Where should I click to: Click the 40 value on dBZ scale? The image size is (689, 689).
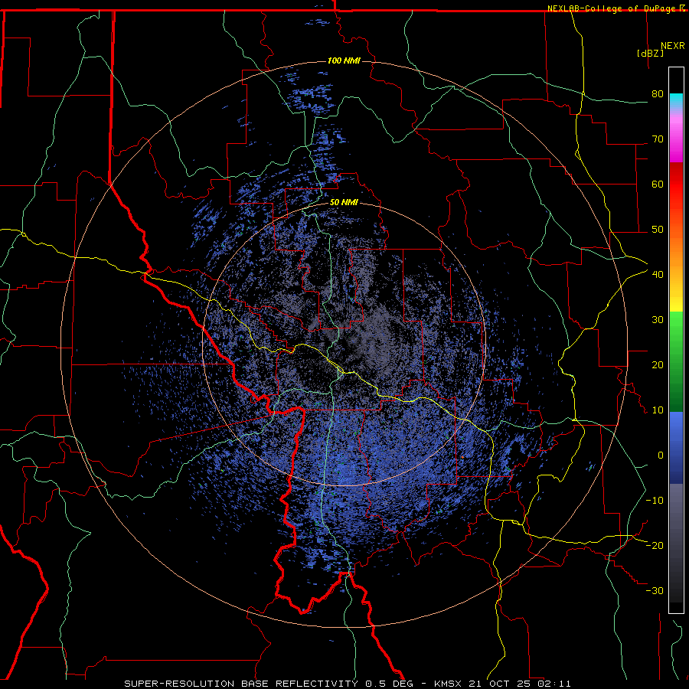point(658,275)
